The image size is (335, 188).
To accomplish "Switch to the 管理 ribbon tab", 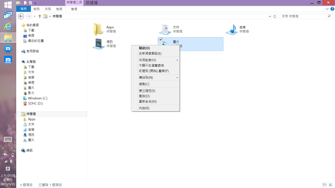I will tap(74, 9).
